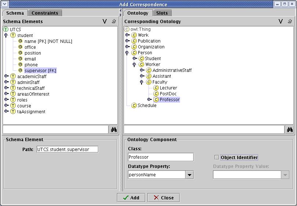Viewport: 297px width, 206px height.
Task: Click the C icon next to Schedule
Action: pos(134,106)
